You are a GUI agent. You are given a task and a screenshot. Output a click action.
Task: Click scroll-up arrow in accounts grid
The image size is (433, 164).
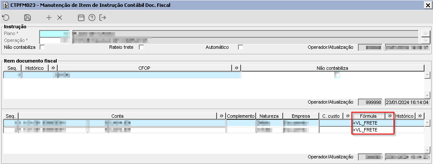427,123
